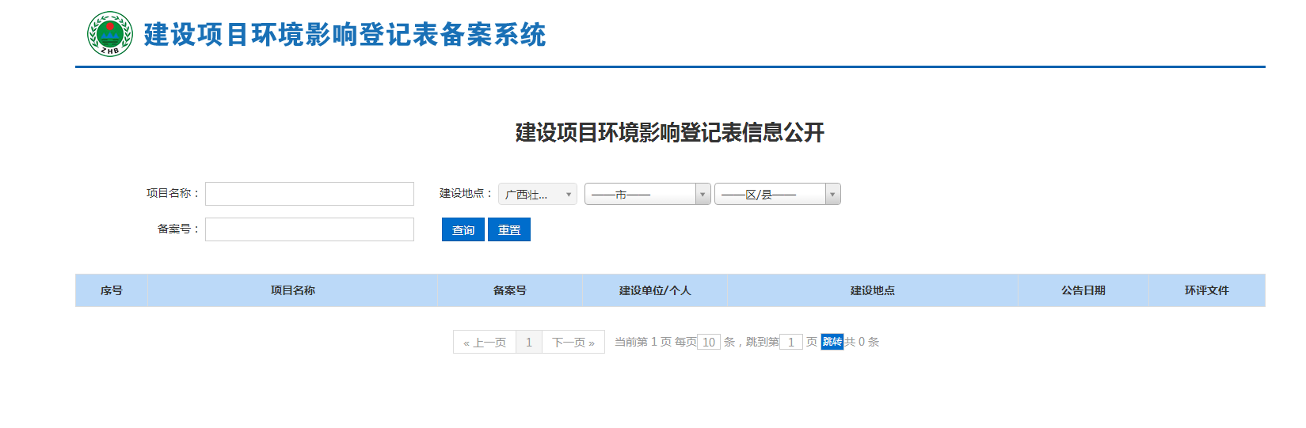Click the 建设项目环境影响登记表备案系统 header title
This screenshot has width=1306, height=428.
(345, 35)
